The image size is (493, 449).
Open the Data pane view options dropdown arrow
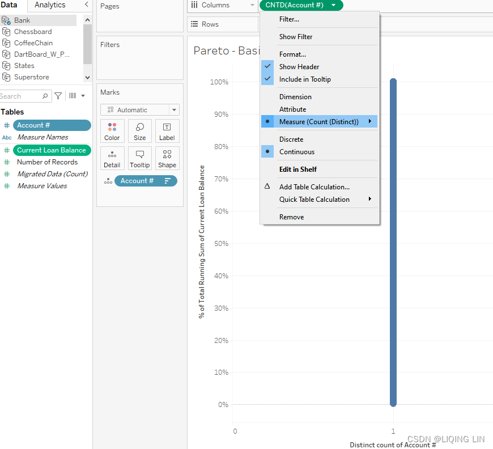83,96
